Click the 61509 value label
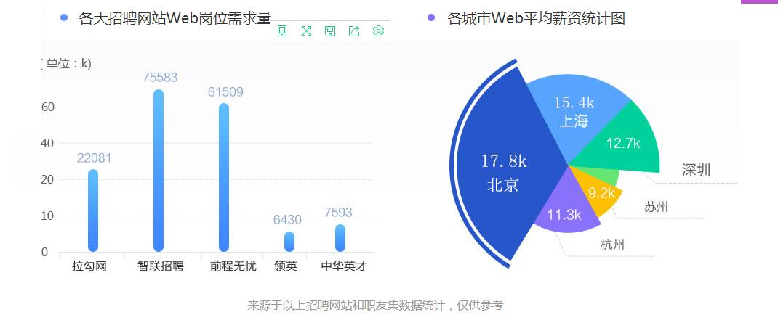The height and width of the screenshot is (315, 778). [x=225, y=92]
